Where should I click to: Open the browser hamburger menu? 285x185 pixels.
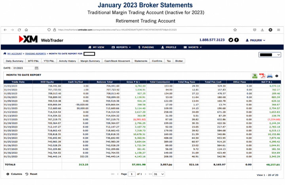[278, 30]
